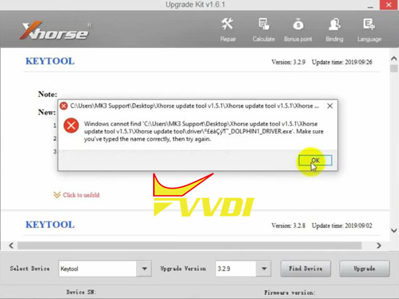Select the KEYTOOL 3.2.9 heading
Image resolution: width=399 pixels, height=299 pixels.
(50, 61)
